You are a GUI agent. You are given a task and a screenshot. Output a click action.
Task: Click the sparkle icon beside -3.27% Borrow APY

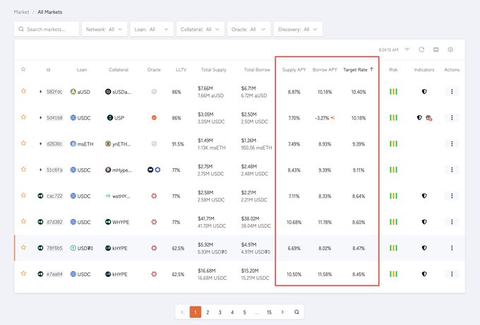(332, 117)
